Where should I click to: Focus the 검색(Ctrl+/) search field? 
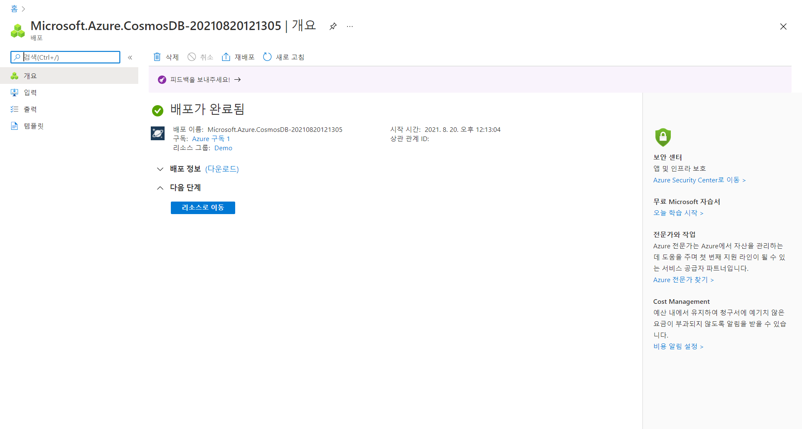click(x=66, y=57)
